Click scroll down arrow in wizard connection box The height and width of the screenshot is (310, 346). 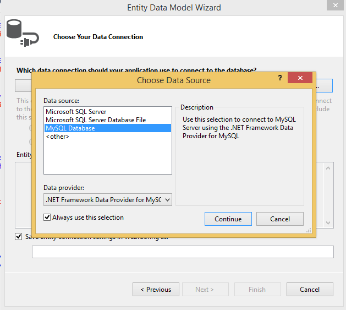pos(328,222)
